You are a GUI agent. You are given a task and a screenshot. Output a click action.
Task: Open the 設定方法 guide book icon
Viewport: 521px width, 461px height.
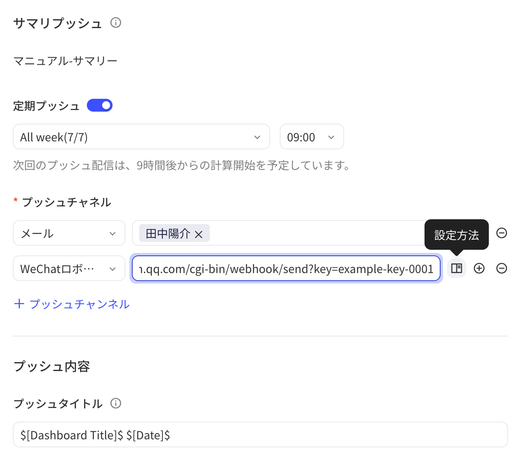coord(457,268)
